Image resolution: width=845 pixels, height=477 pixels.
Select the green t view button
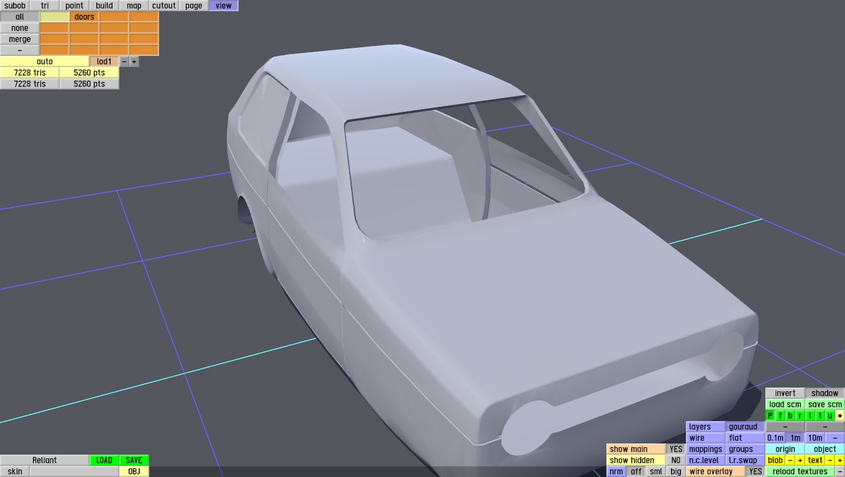coord(820,416)
